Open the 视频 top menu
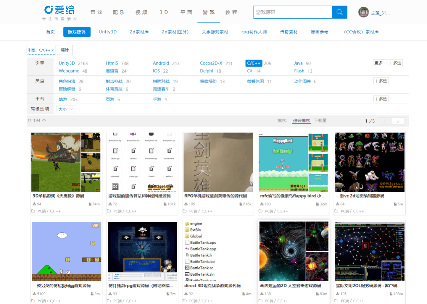Screen dimensions: 427x304 [x=141, y=12]
